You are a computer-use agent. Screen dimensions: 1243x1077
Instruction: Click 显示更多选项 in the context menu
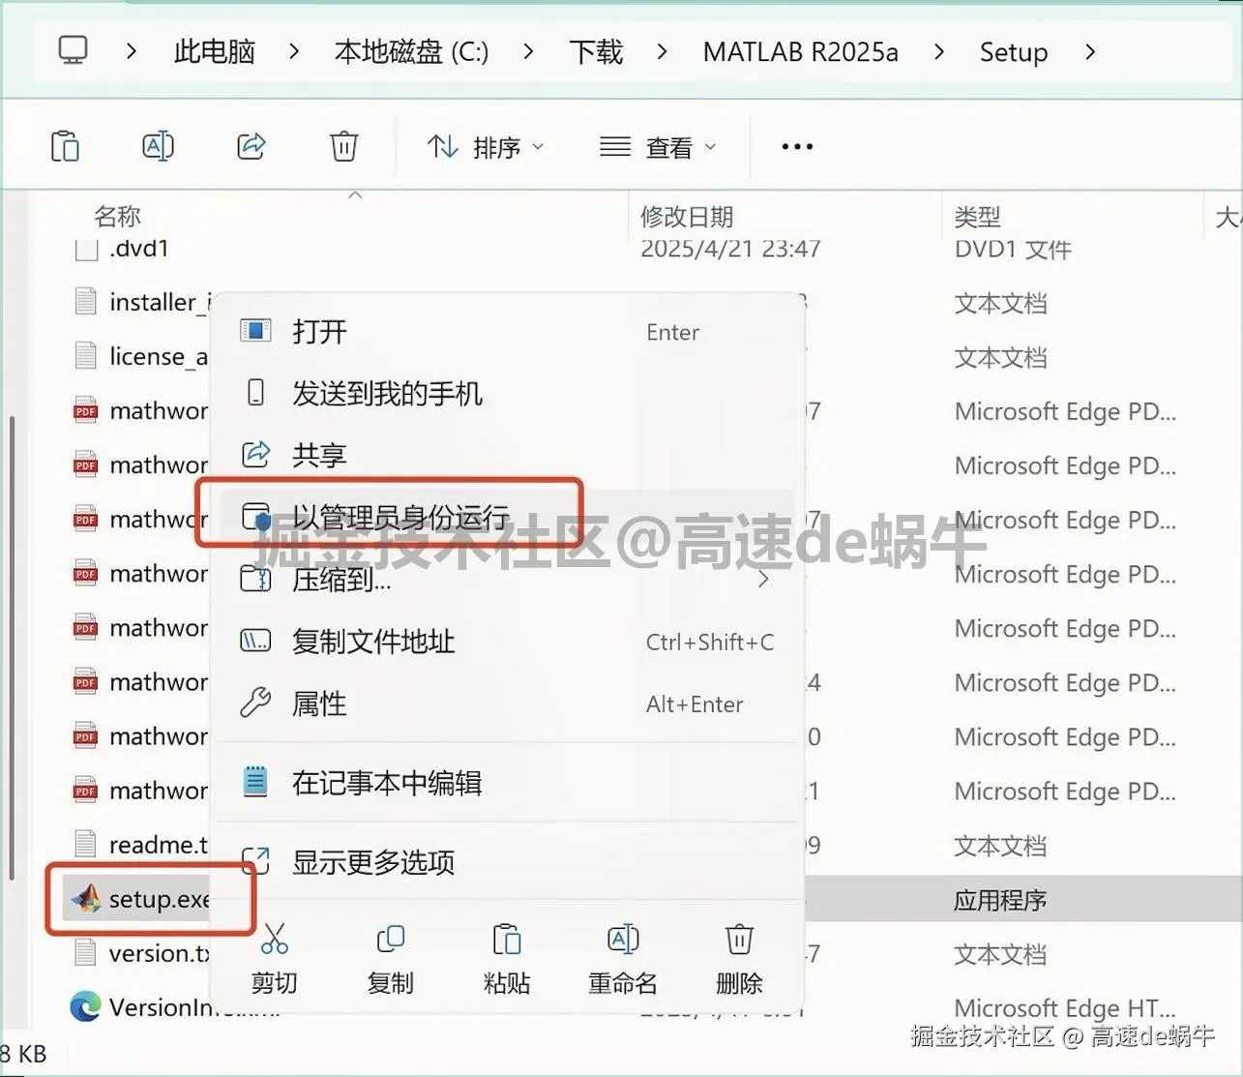click(374, 862)
